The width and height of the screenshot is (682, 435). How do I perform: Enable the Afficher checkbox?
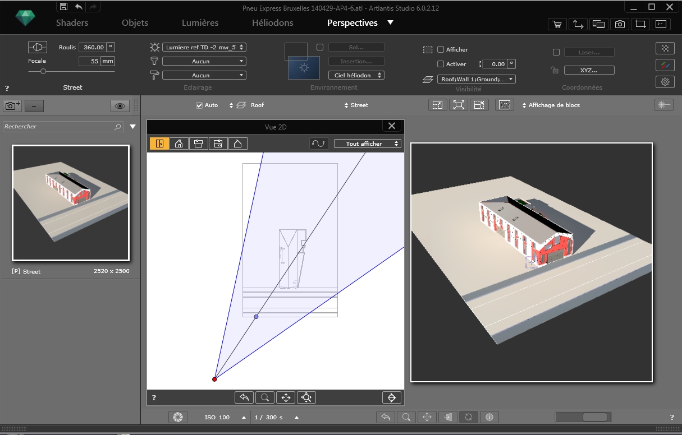441,49
